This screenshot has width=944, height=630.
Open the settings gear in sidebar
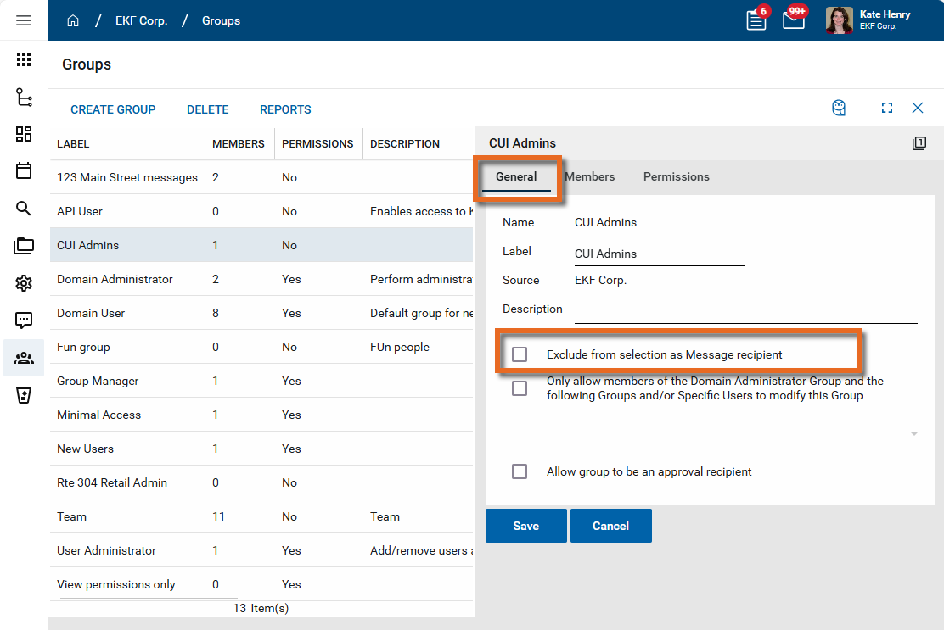click(24, 283)
